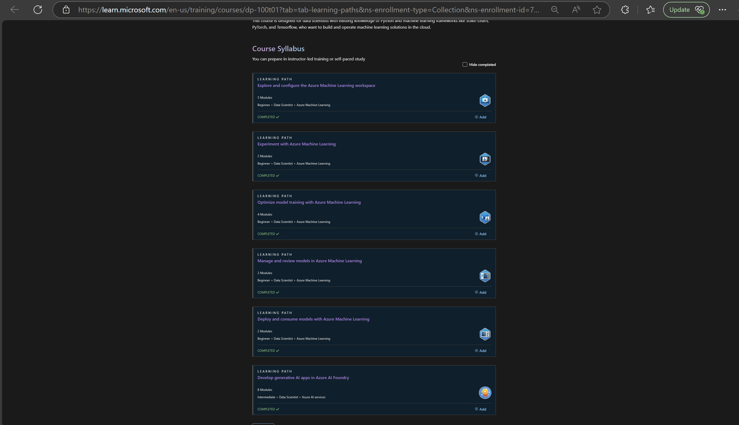The width and height of the screenshot is (739, 425).
Task: Enable the Hide completed checkbox
Action: click(x=465, y=64)
